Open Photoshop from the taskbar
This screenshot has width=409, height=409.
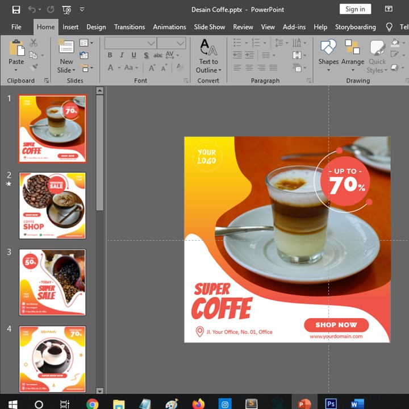coord(331,404)
